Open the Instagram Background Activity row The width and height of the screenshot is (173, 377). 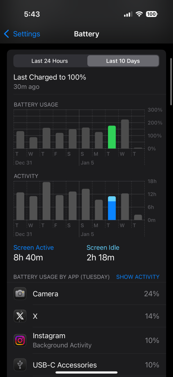[86, 340]
